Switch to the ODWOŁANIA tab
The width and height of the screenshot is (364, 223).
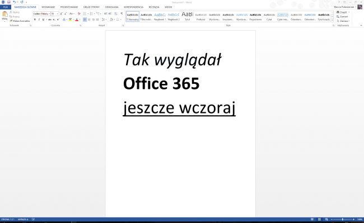tap(111, 7)
